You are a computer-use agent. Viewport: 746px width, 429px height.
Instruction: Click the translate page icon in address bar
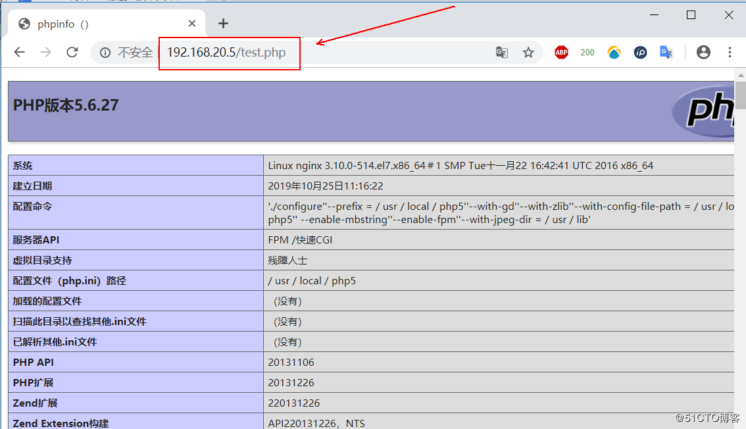(502, 53)
